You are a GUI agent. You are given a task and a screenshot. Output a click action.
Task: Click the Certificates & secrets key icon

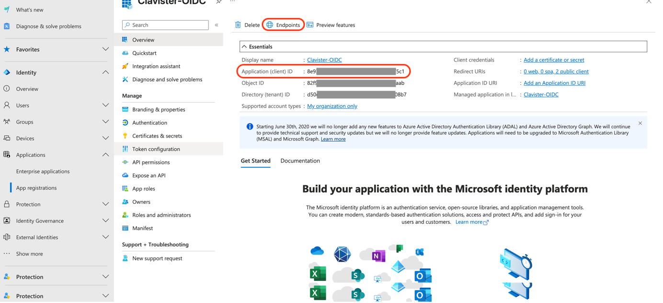[125, 136]
